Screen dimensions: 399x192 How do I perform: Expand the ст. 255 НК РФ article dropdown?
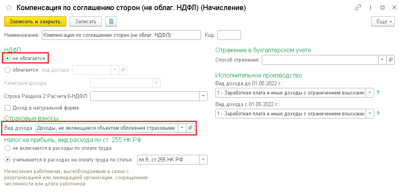pyautogui.click(x=203, y=159)
